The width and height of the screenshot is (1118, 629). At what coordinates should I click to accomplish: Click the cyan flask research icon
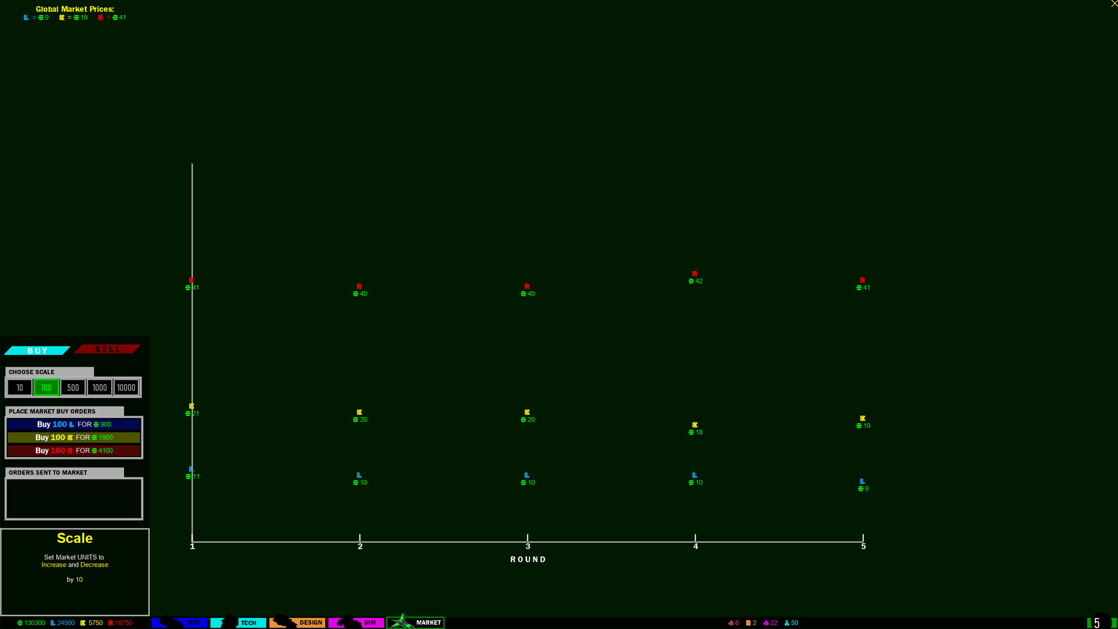click(787, 623)
